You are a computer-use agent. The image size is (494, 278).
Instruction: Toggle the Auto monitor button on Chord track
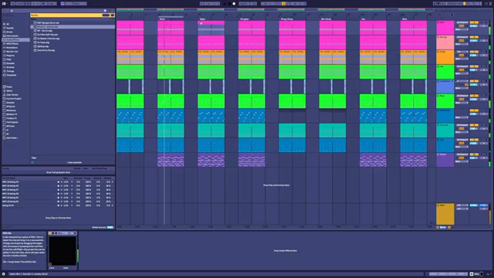pyautogui.click(x=462, y=158)
